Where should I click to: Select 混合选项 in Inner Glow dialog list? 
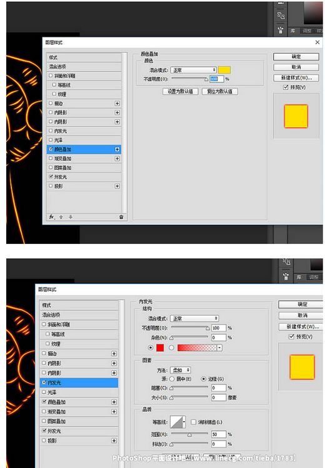pyautogui.click(x=79, y=315)
